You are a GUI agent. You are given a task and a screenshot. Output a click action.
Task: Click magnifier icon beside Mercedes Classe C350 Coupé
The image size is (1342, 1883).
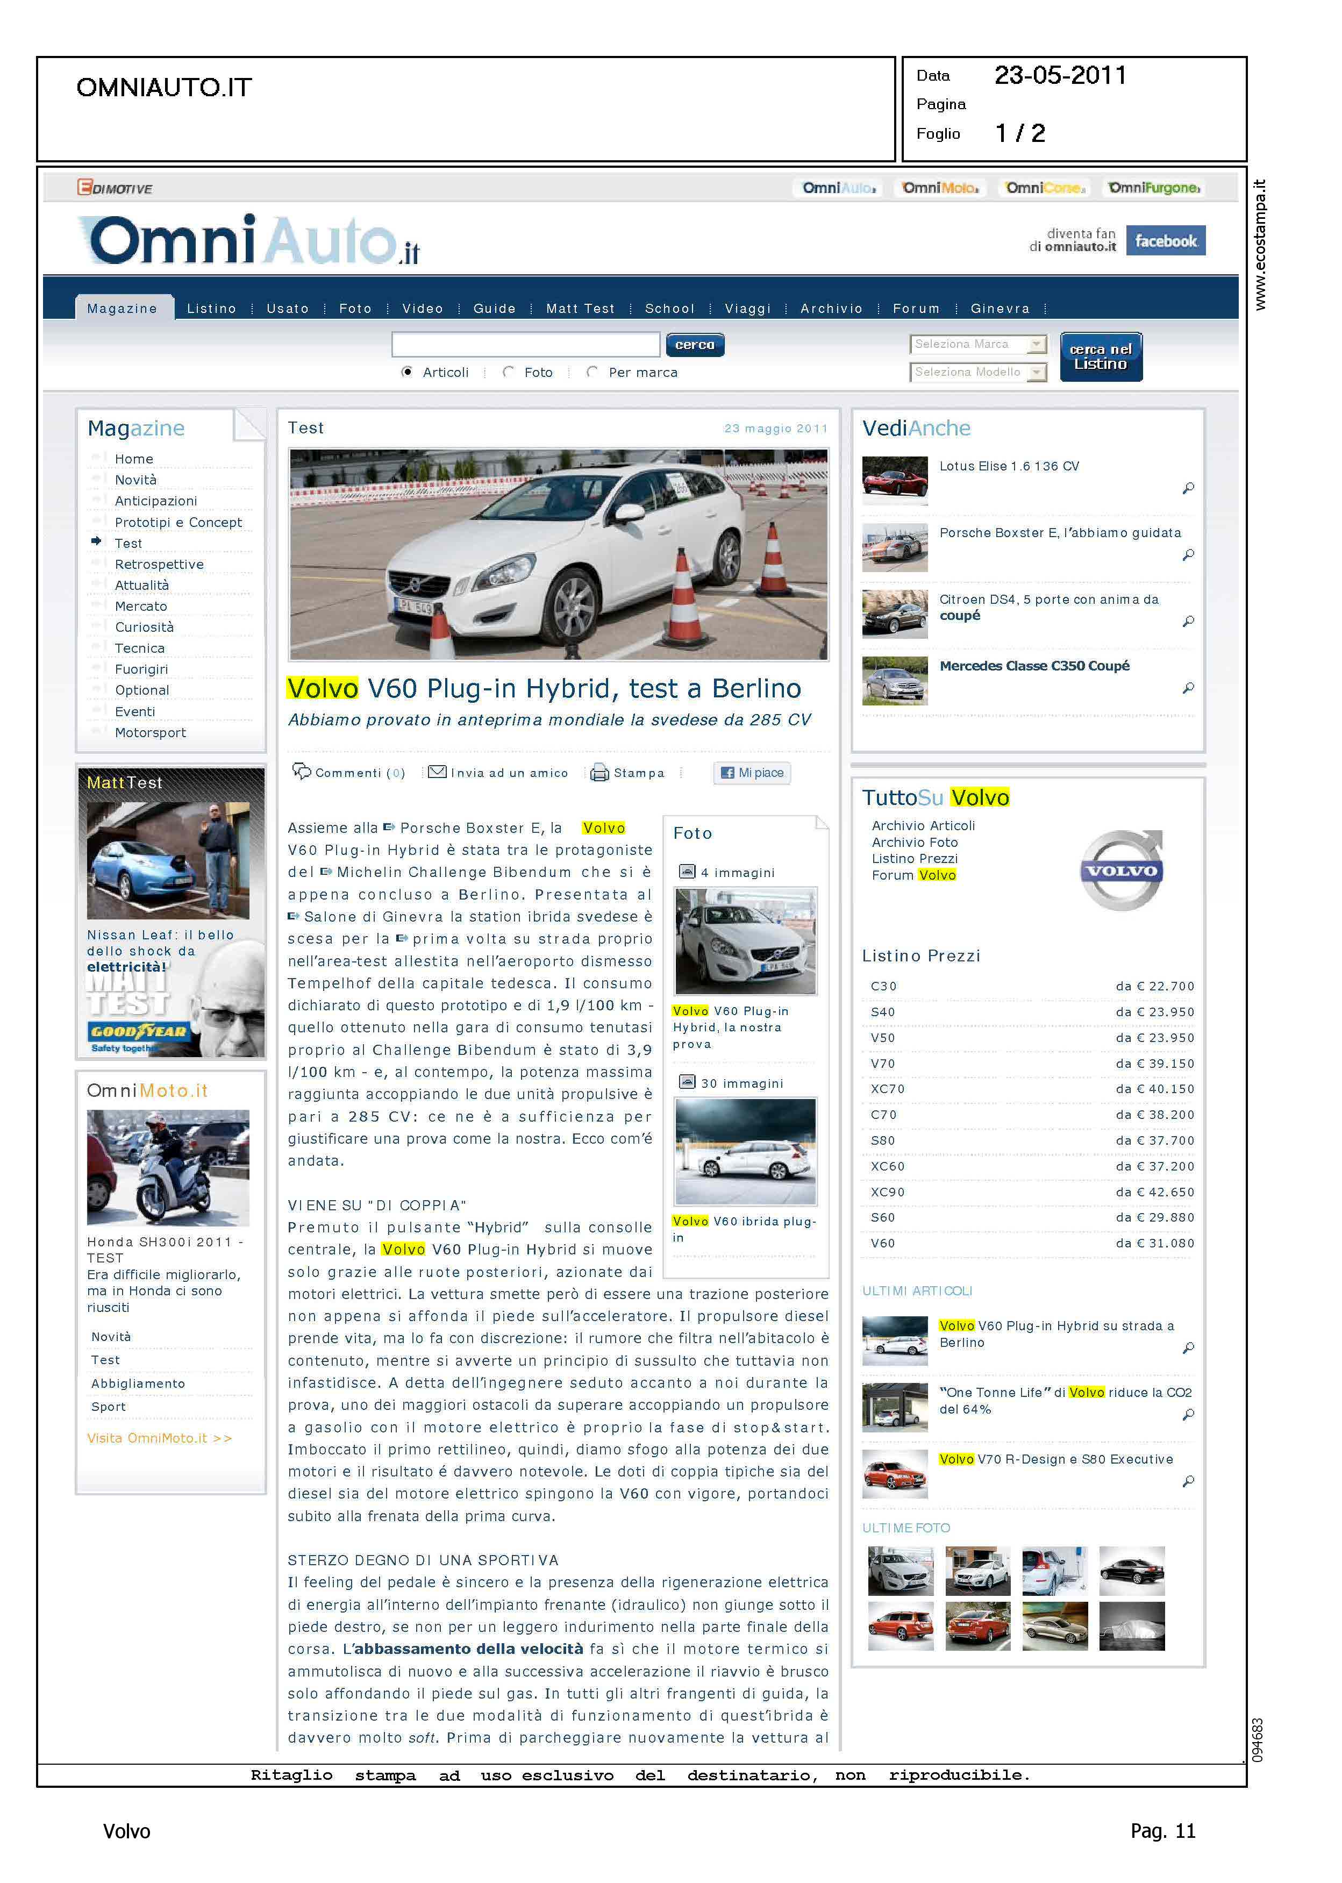(1188, 687)
